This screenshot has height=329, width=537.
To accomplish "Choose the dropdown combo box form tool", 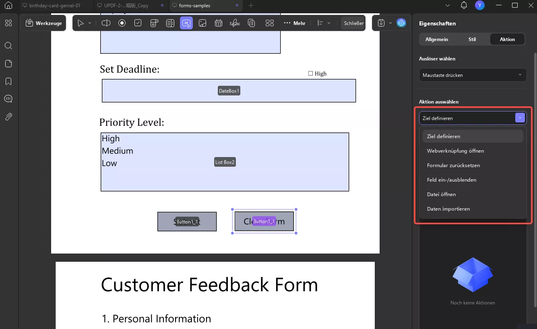I will (154, 23).
